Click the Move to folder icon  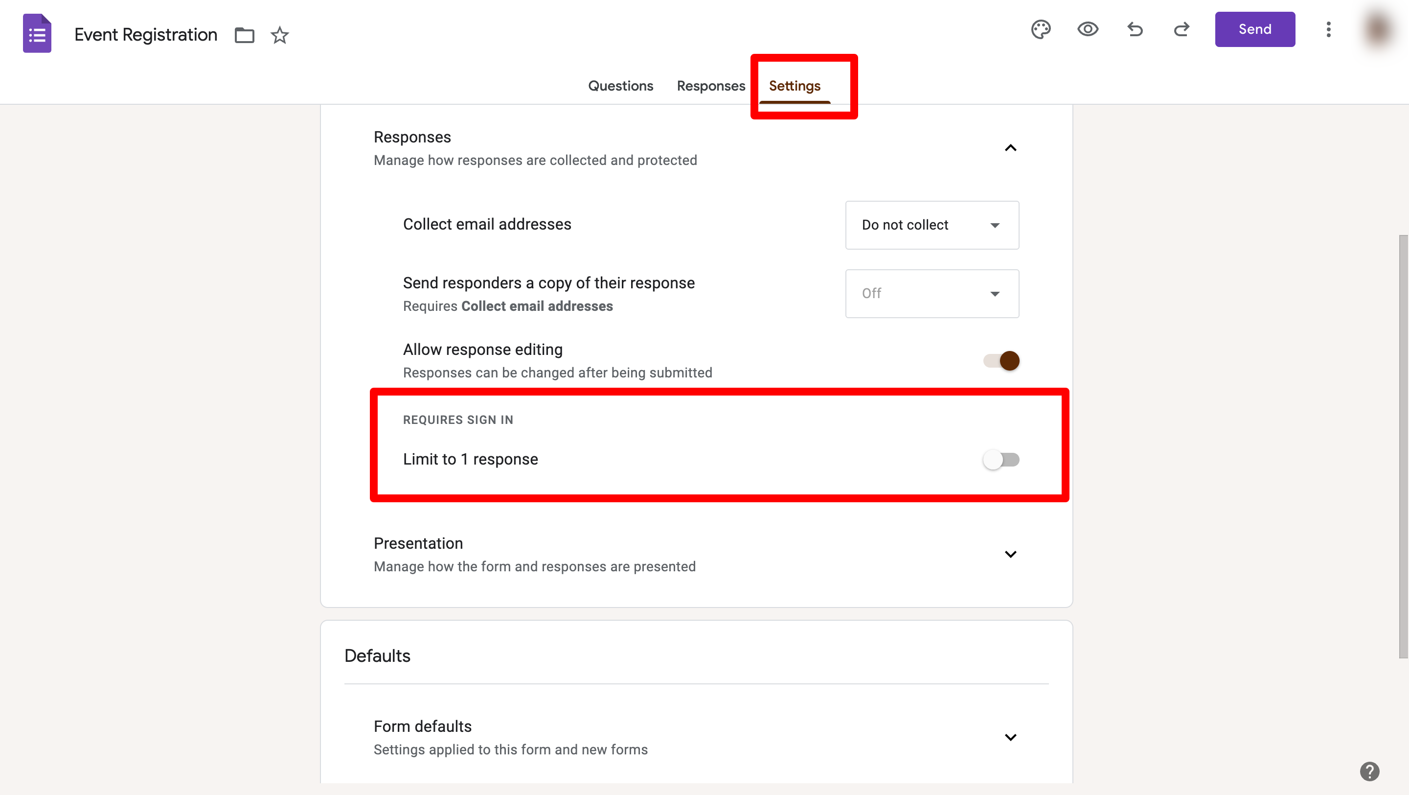click(x=245, y=35)
